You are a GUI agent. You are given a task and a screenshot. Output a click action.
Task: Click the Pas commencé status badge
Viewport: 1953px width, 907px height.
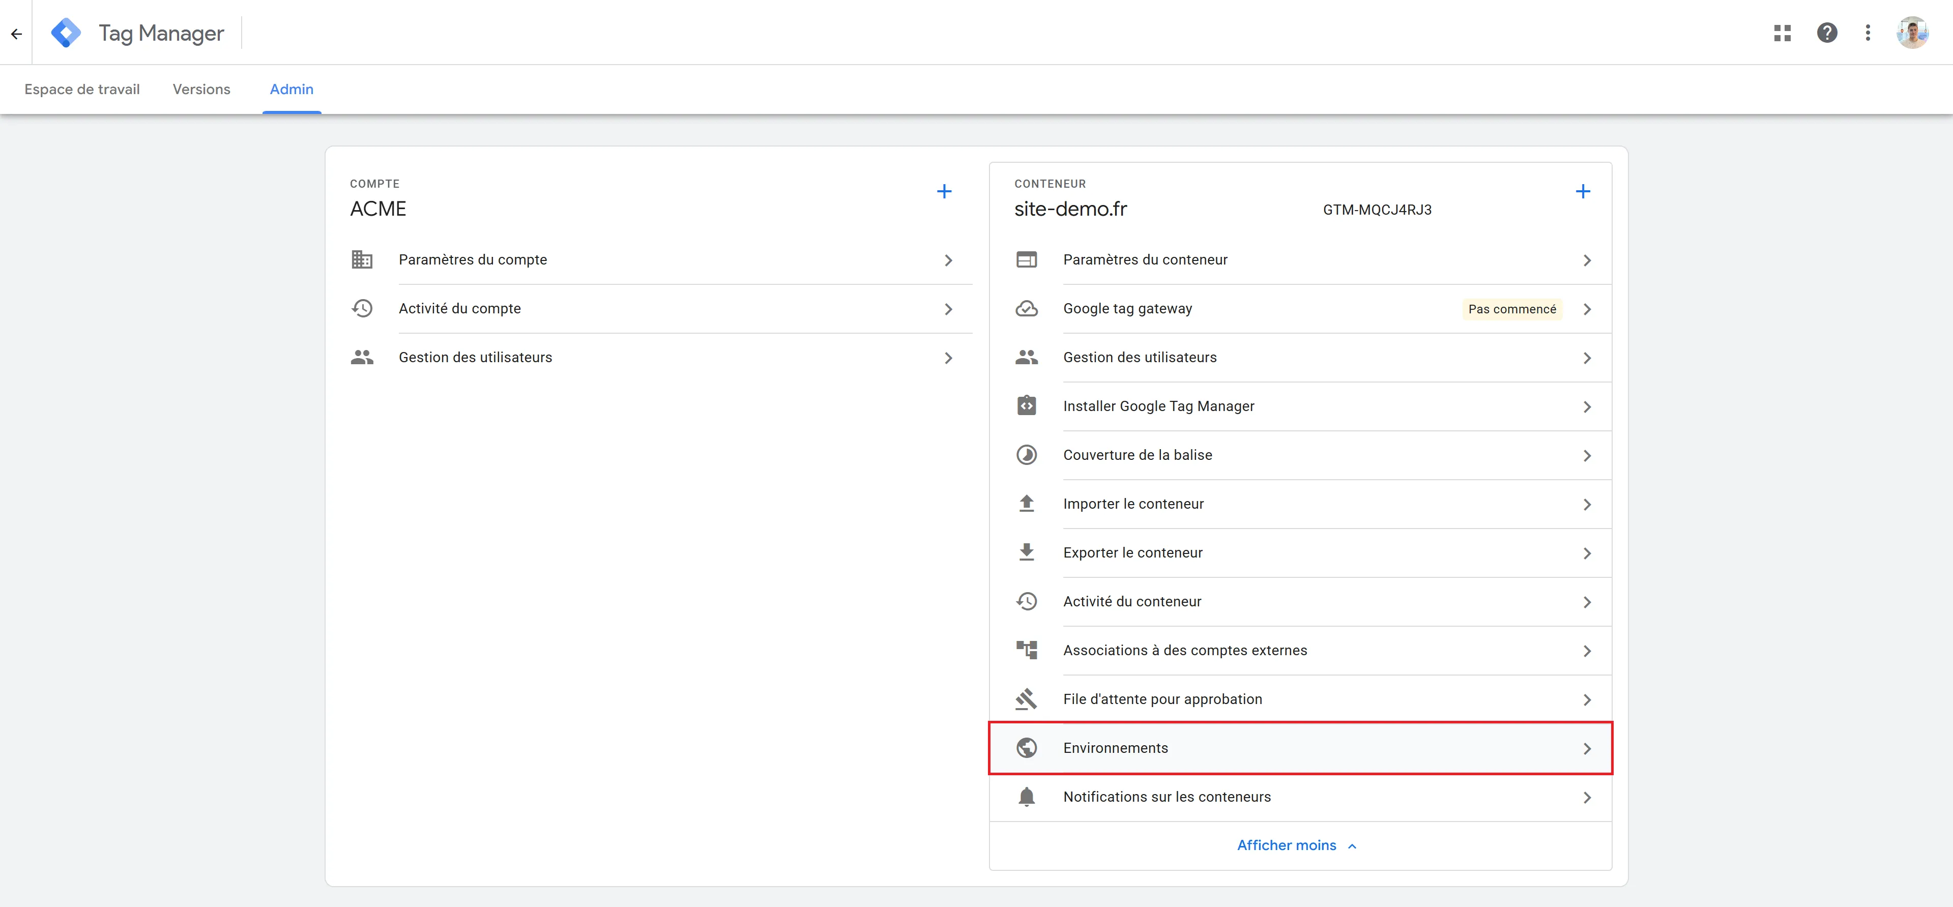(x=1512, y=309)
